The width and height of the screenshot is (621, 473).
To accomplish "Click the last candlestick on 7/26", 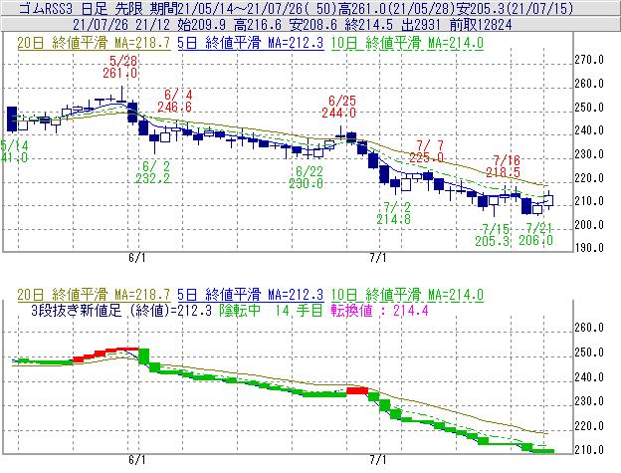I will coord(548,200).
